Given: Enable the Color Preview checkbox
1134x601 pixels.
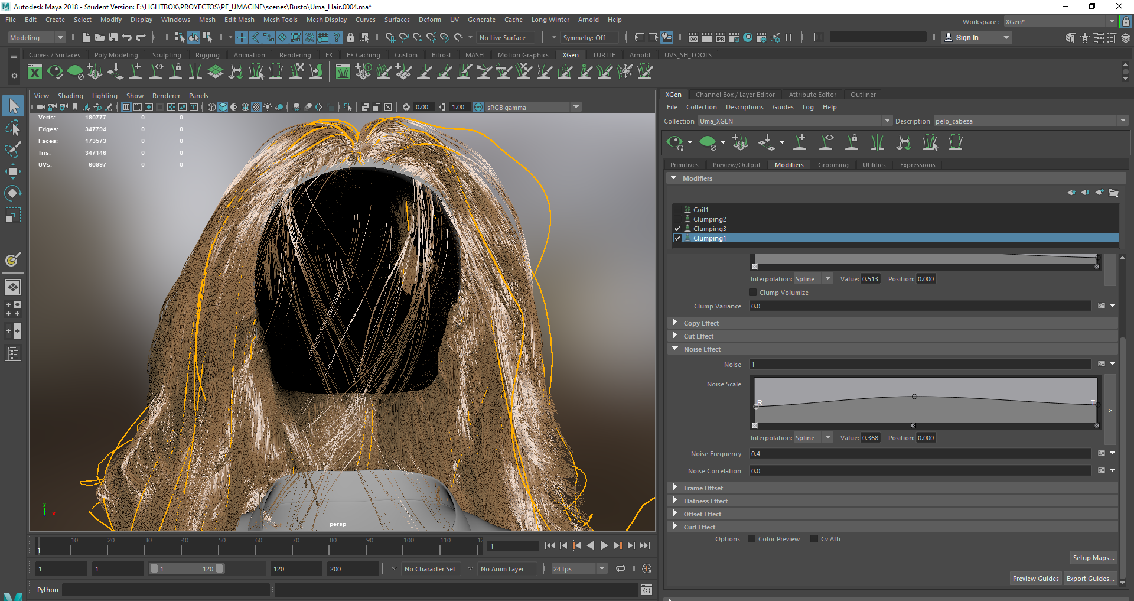Looking at the screenshot, I should [751, 538].
